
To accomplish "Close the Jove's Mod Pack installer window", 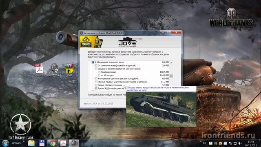I will pos(176,32).
